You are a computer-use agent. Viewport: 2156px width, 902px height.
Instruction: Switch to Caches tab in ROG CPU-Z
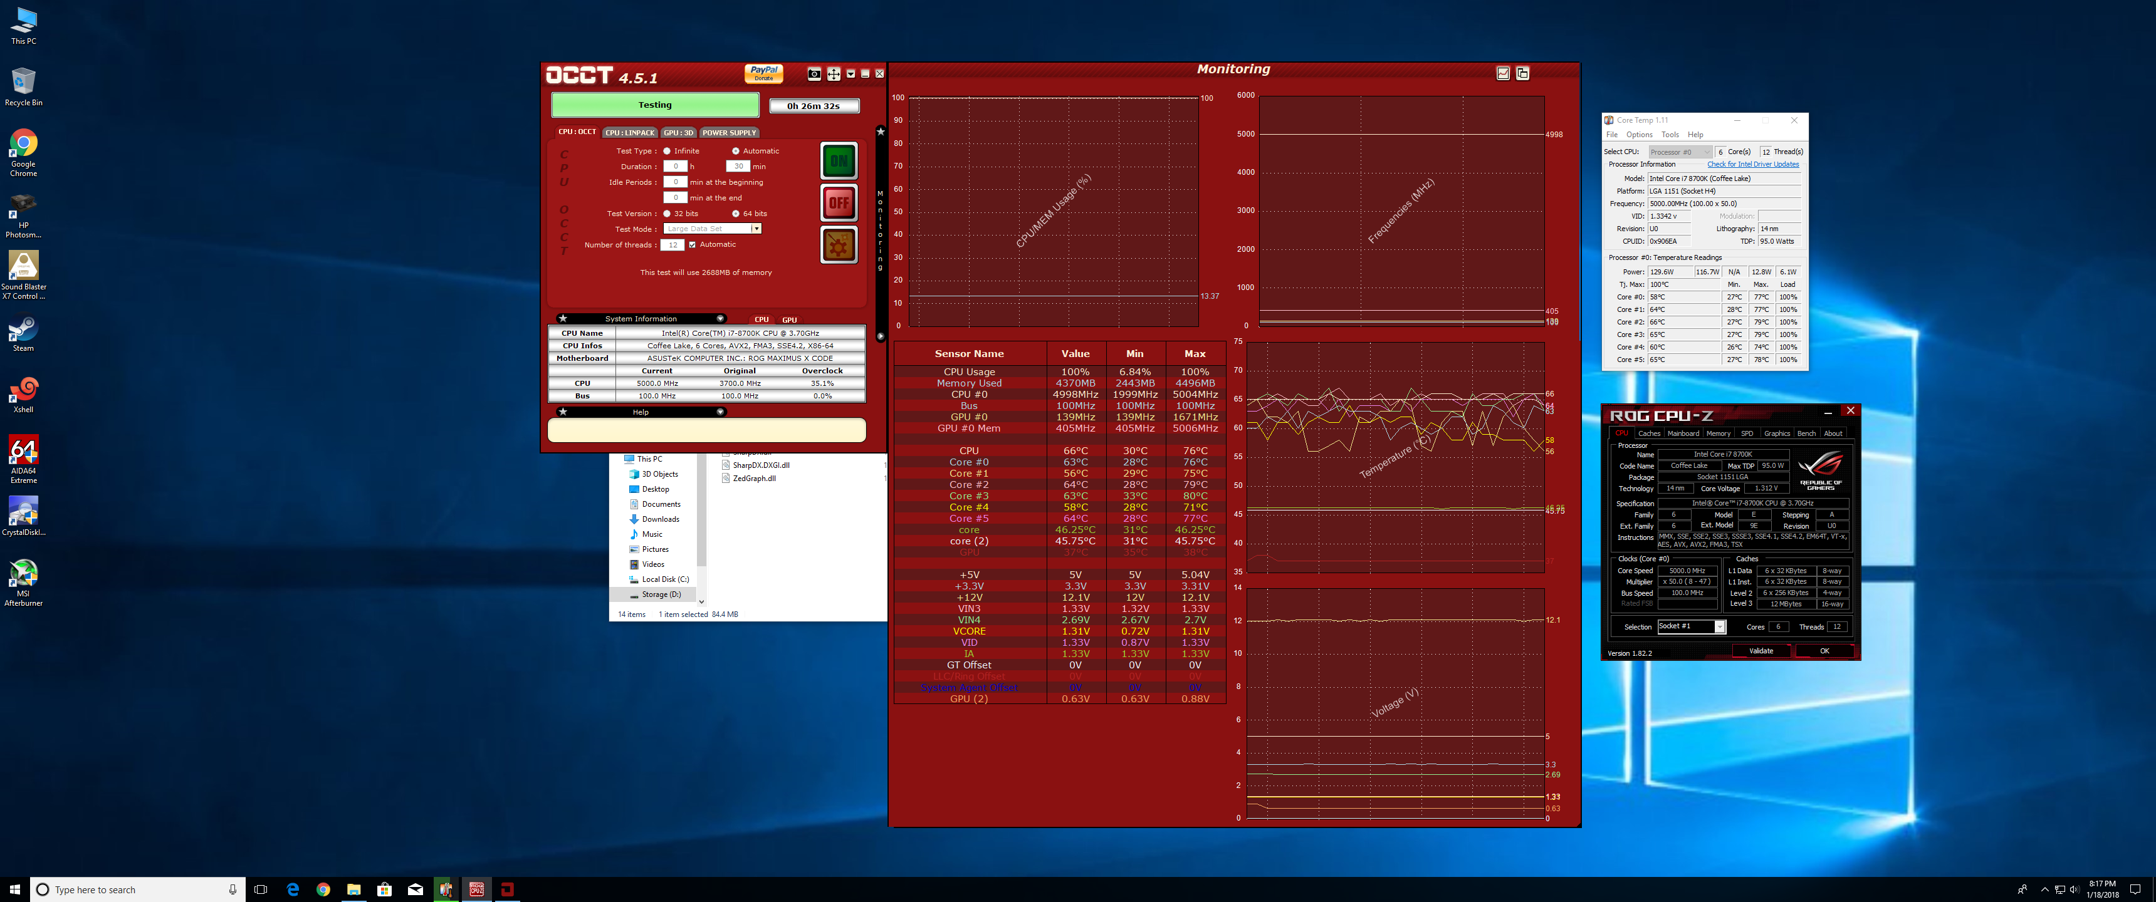1649,433
